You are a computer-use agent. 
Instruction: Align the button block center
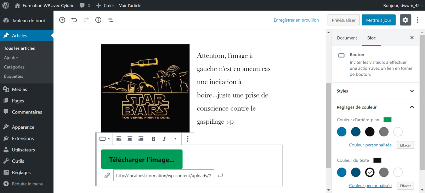tap(130, 139)
